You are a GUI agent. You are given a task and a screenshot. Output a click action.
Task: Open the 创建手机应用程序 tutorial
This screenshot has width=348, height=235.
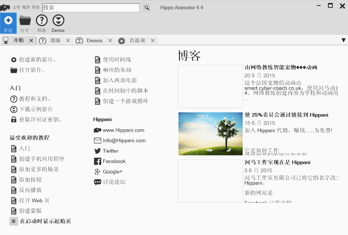click(42, 159)
